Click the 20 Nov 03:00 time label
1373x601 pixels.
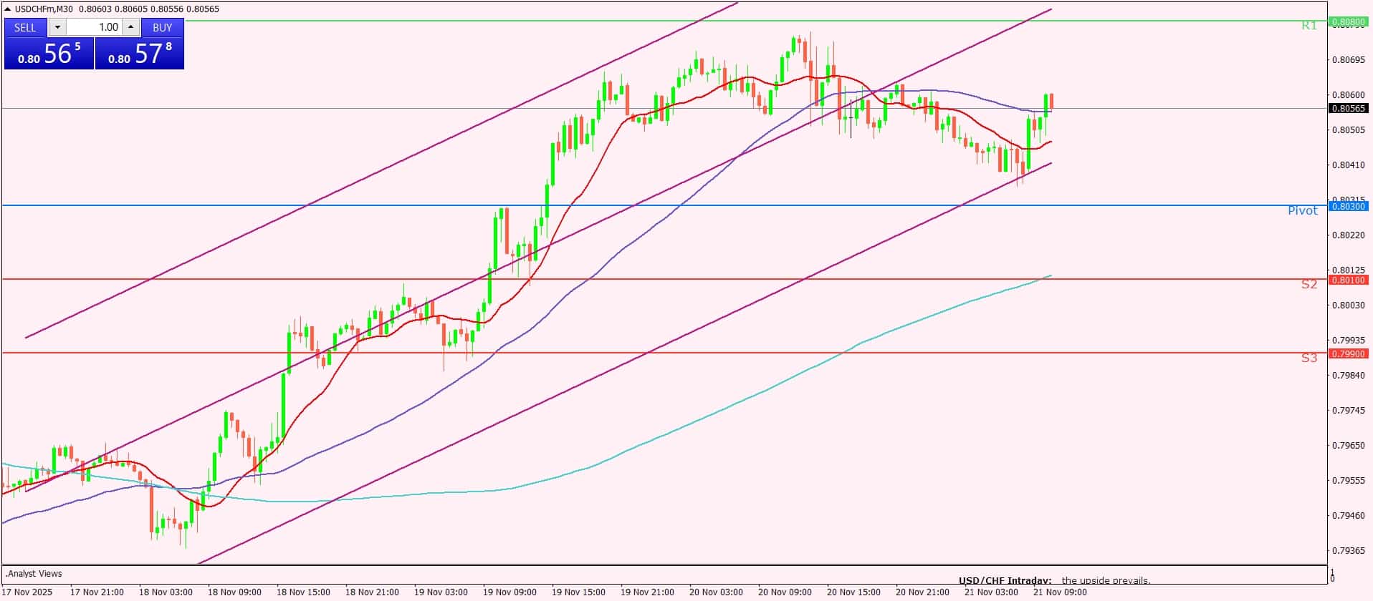pos(716,592)
